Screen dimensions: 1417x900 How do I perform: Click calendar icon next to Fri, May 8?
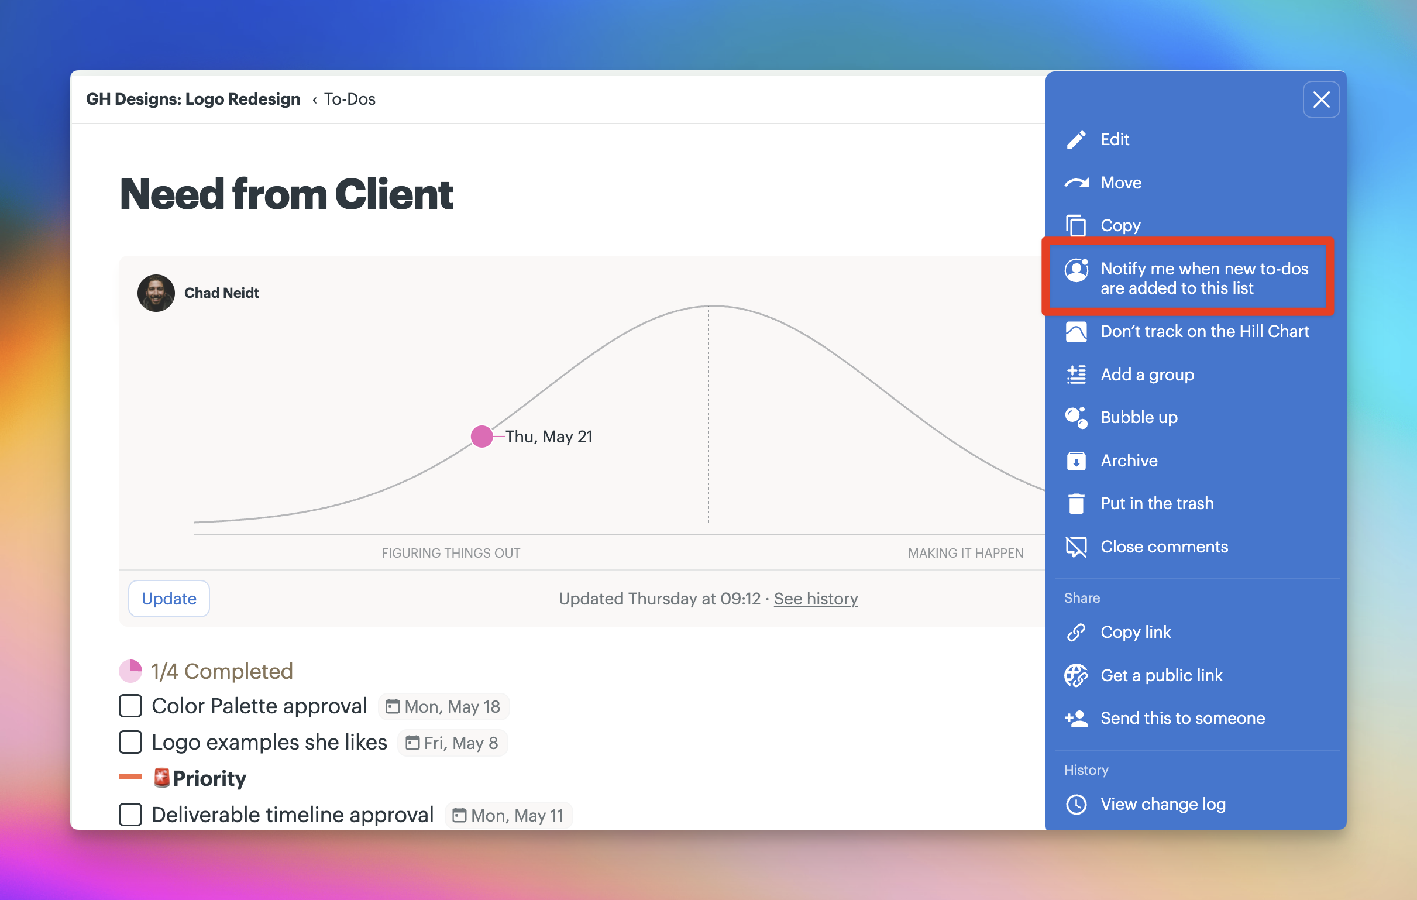point(412,743)
